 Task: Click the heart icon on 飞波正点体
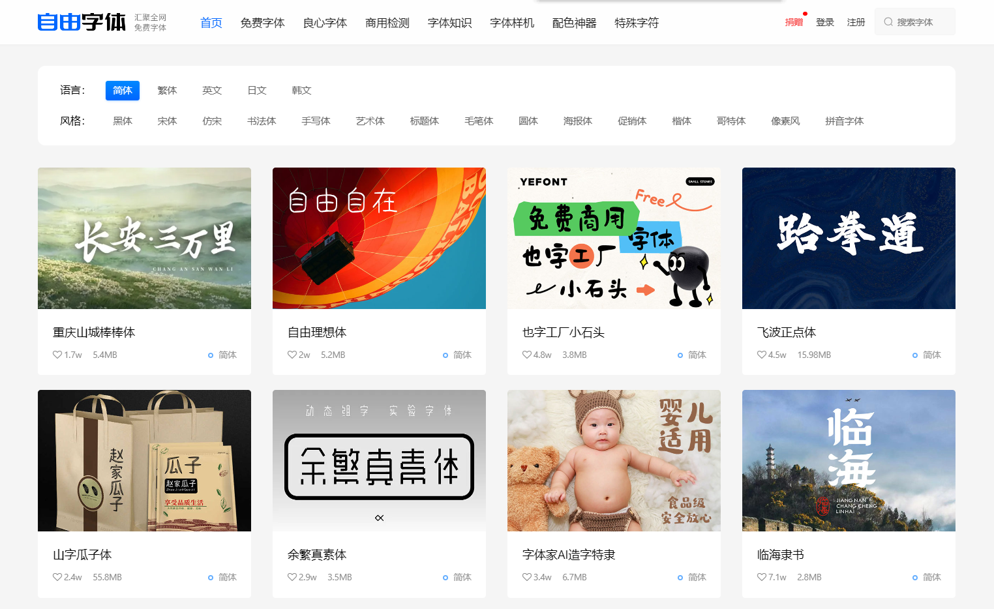[761, 354]
